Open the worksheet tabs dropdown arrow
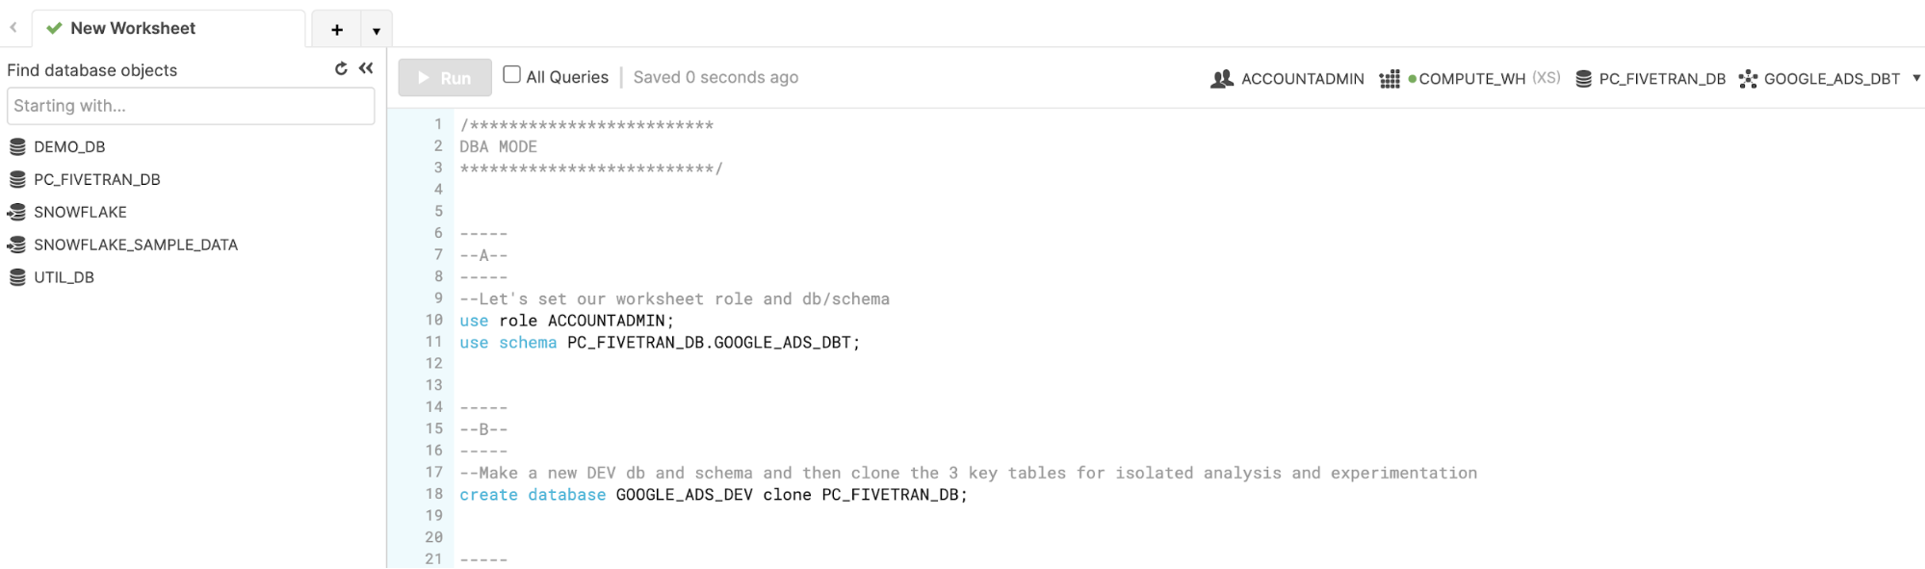This screenshot has width=1925, height=569. point(377,31)
